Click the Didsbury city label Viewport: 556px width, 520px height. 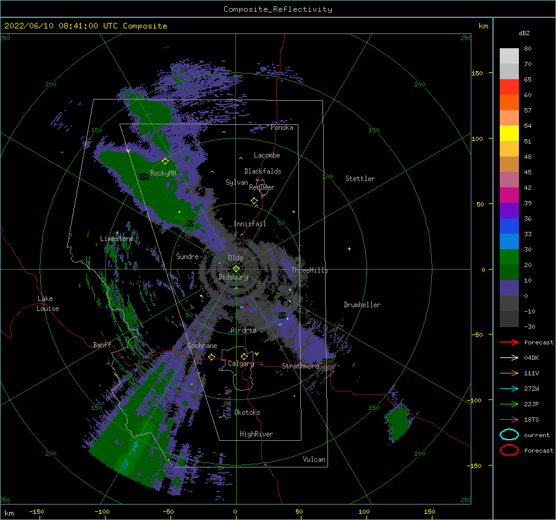click(234, 277)
